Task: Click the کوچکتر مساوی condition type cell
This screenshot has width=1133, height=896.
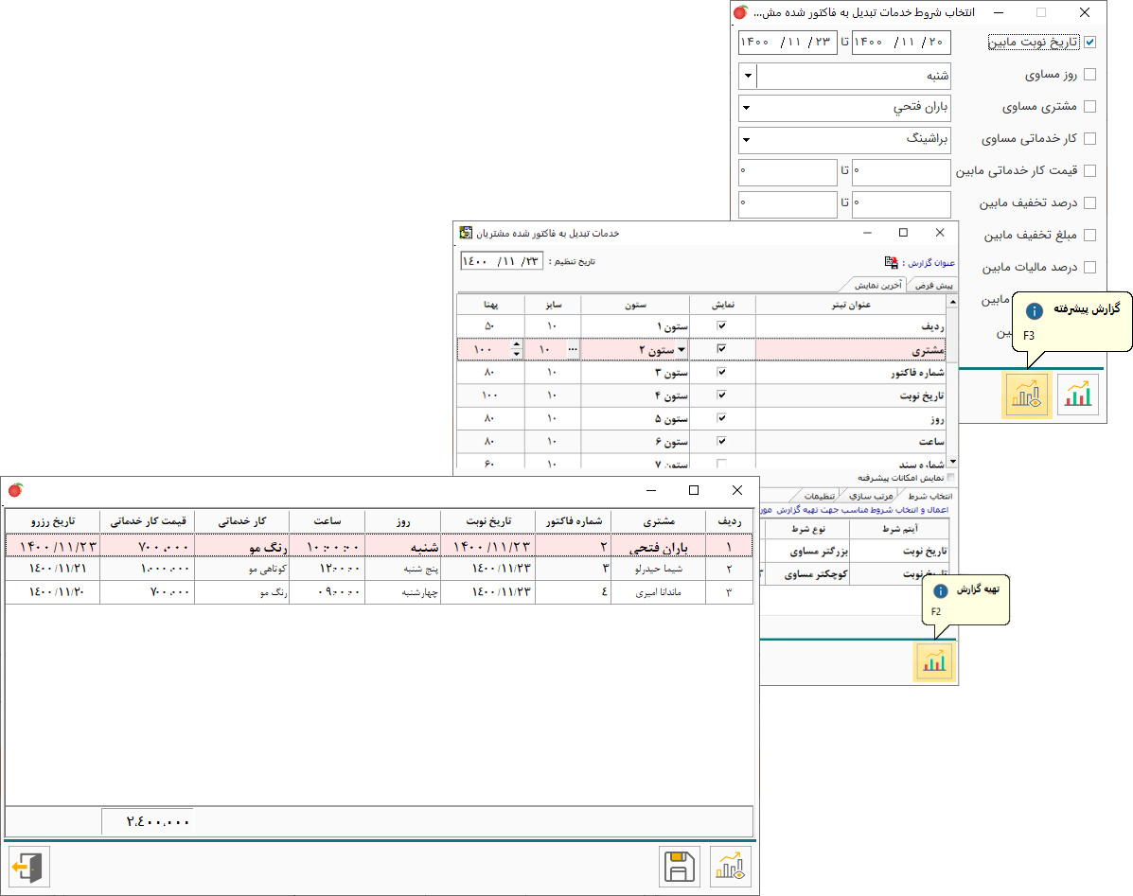Action: (807, 574)
